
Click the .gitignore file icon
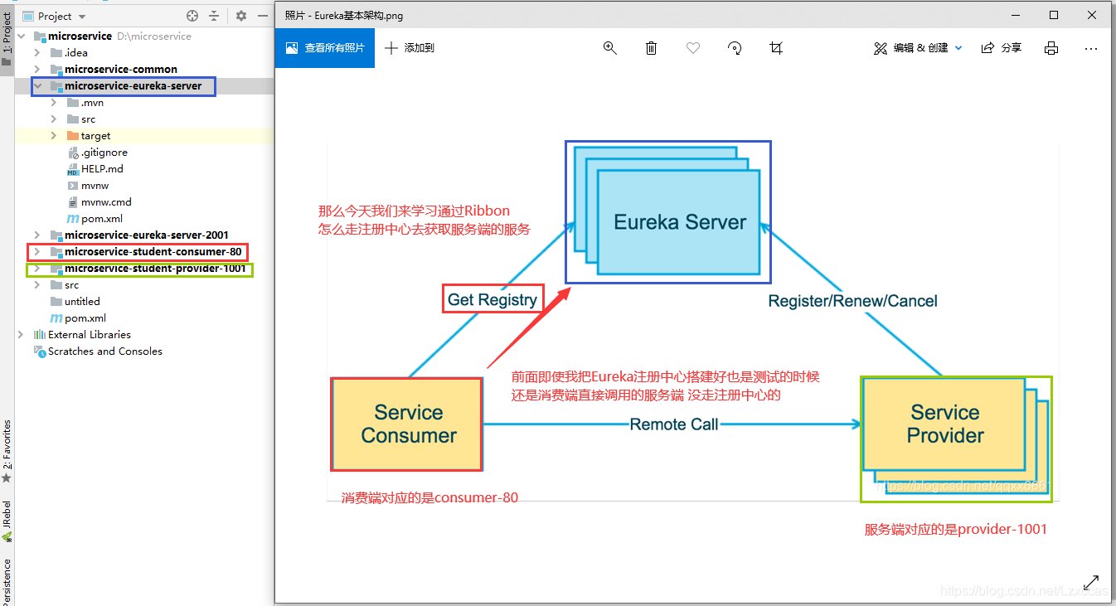[x=73, y=153]
